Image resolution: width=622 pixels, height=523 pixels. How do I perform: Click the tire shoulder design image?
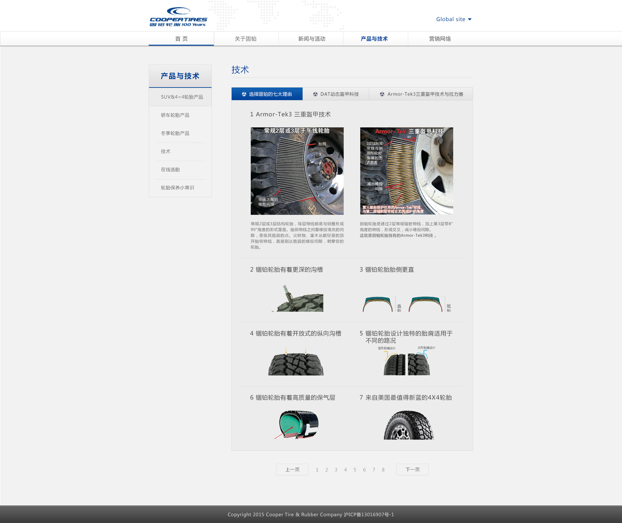click(x=407, y=361)
